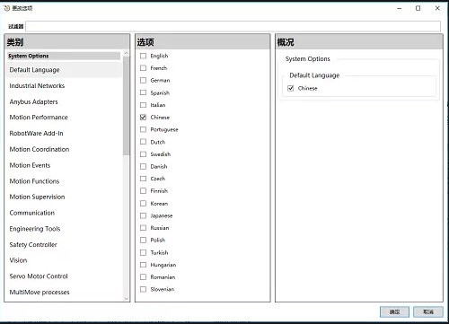Check the French language checkbox
The height and width of the screenshot is (324, 449).
pyautogui.click(x=144, y=68)
